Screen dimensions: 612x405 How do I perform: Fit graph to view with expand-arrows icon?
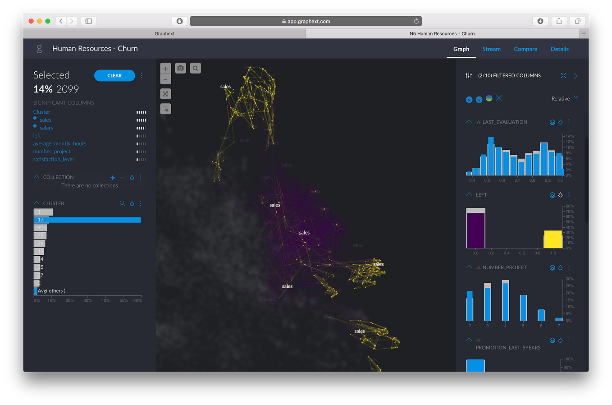click(x=165, y=93)
